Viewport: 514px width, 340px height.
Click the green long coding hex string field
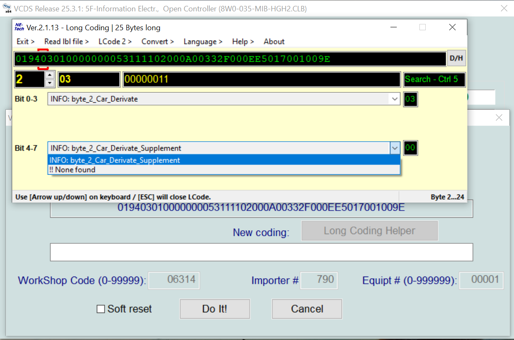point(230,59)
